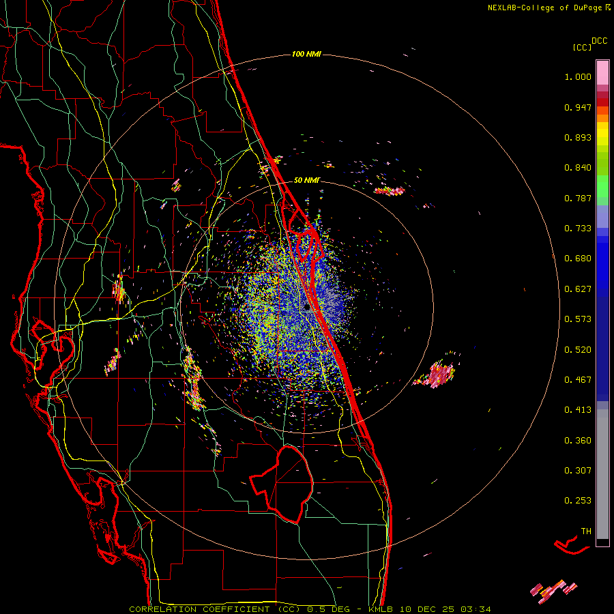Pick the gray low-value segment of color bar
Screen dimensions: 614x614
coord(602,474)
